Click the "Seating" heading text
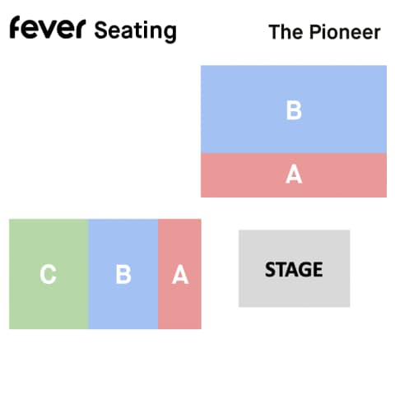Screen dimensions: 395x395 click(x=136, y=31)
